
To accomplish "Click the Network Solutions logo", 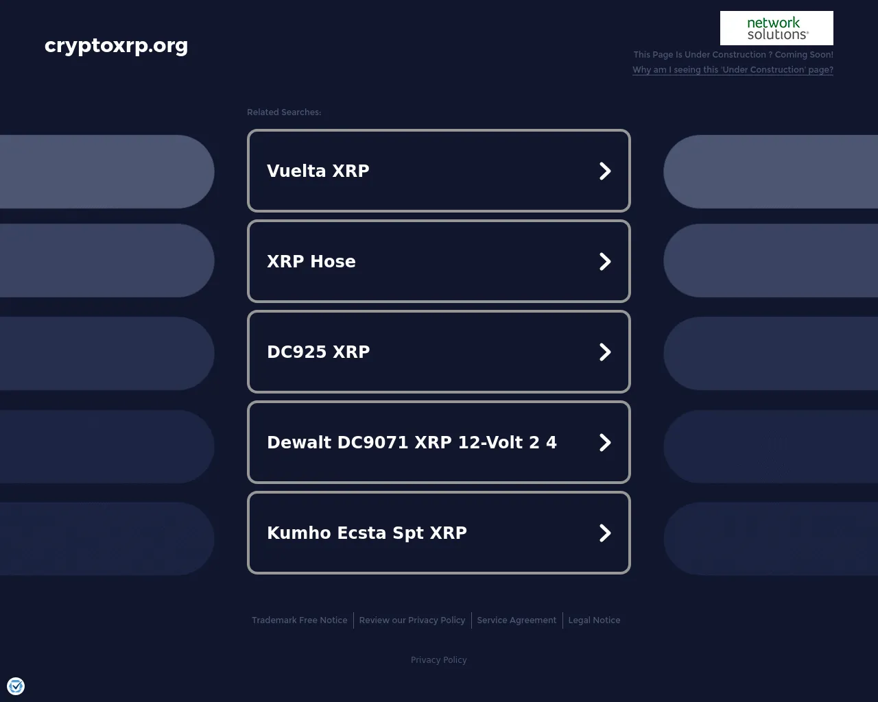I will click(776, 28).
